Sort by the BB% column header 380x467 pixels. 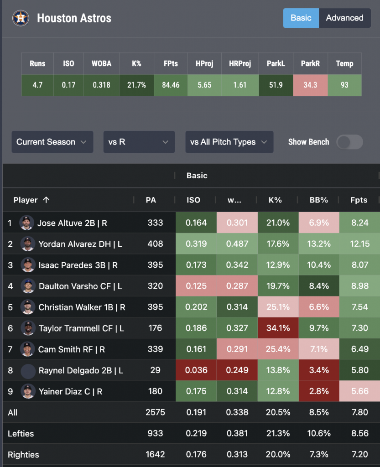[319, 200]
